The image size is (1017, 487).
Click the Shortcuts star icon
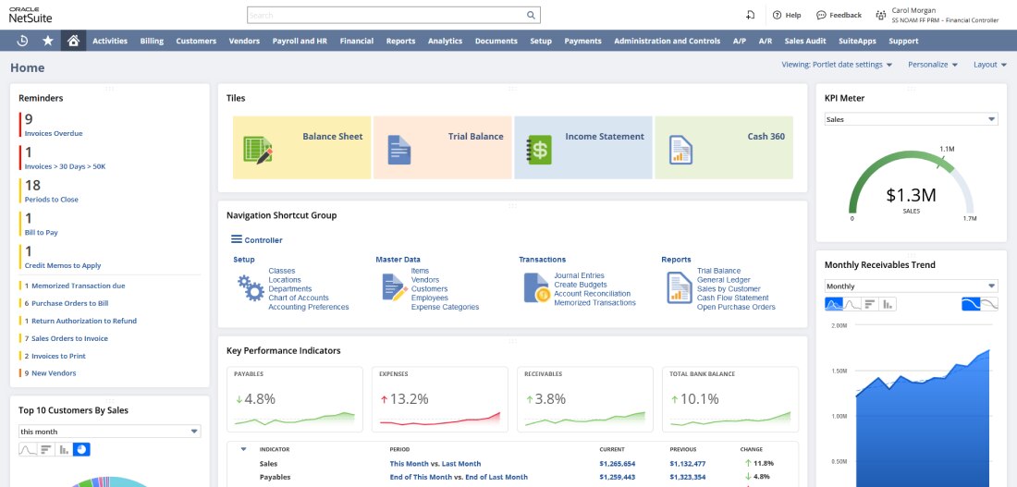point(48,41)
